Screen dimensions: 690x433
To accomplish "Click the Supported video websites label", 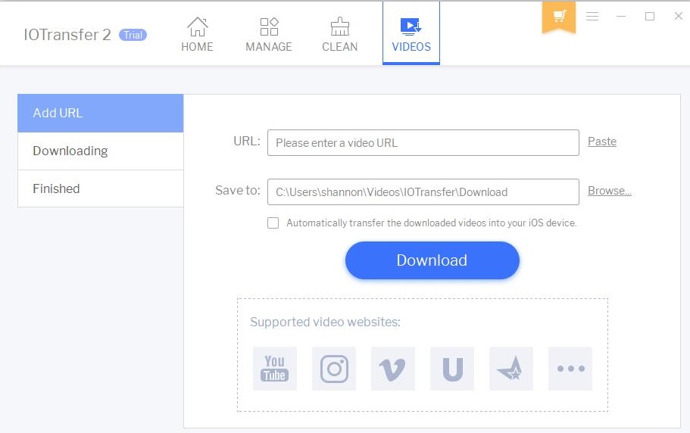I will pyautogui.click(x=325, y=322).
